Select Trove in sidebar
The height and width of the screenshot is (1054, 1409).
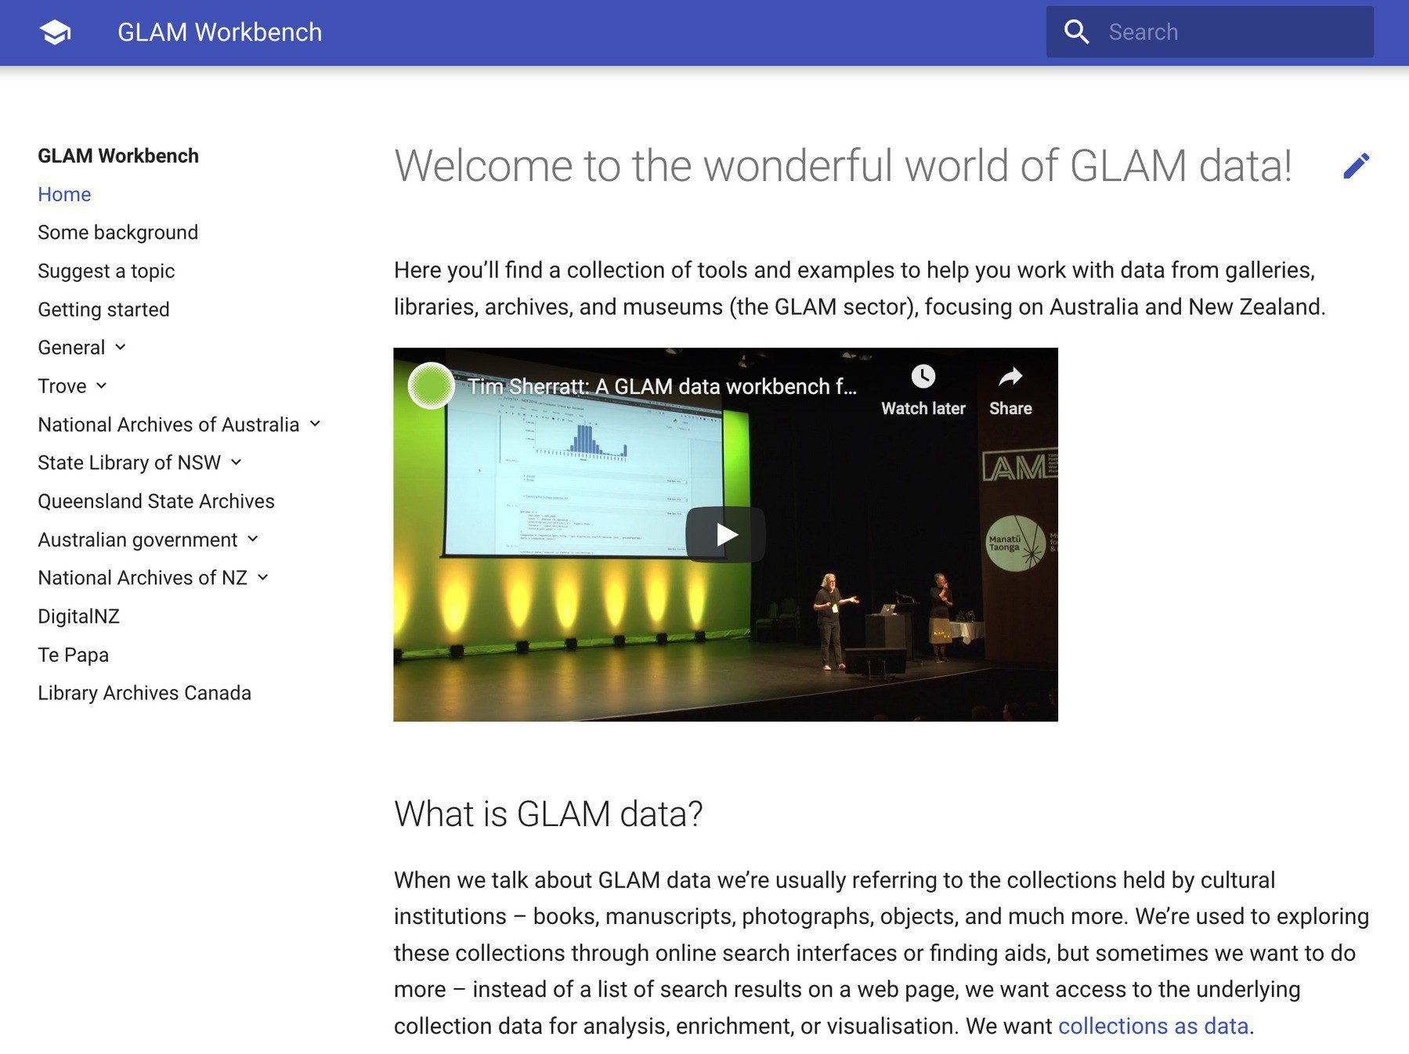[62, 386]
